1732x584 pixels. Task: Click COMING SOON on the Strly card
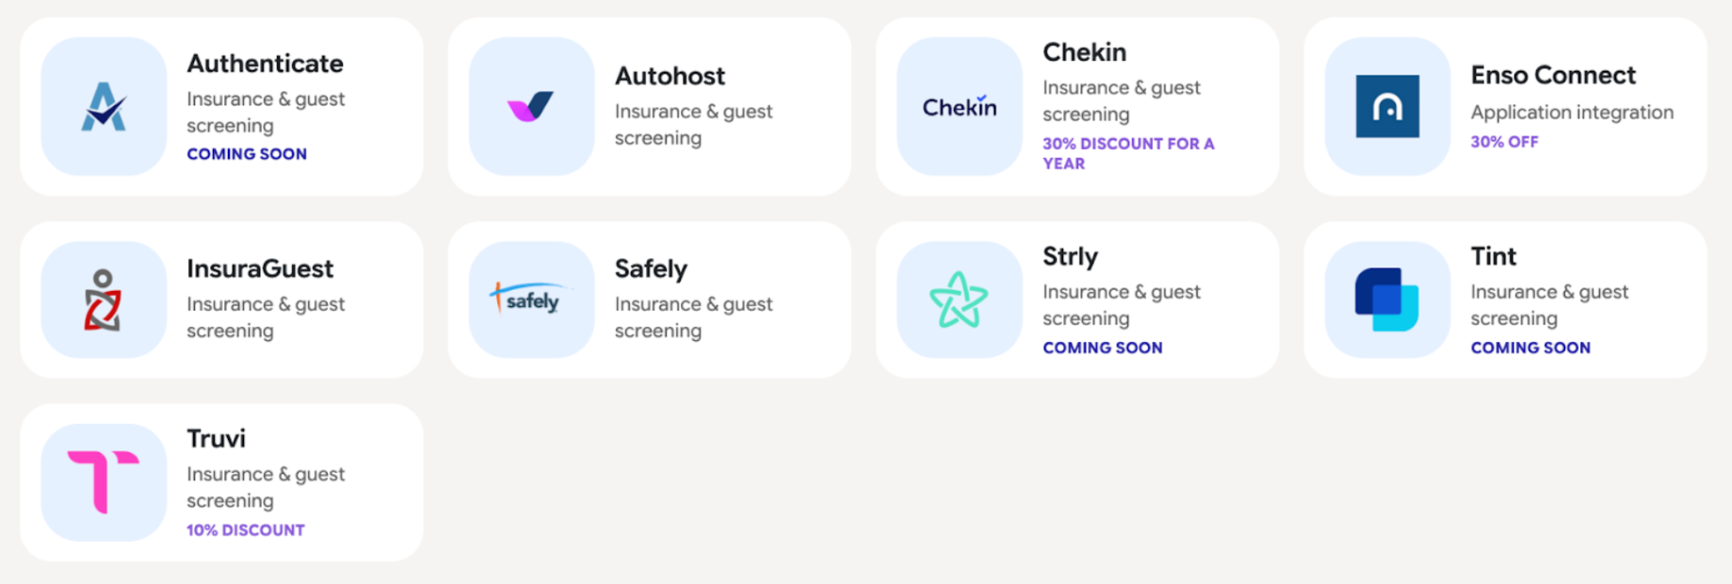[1103, 348]
